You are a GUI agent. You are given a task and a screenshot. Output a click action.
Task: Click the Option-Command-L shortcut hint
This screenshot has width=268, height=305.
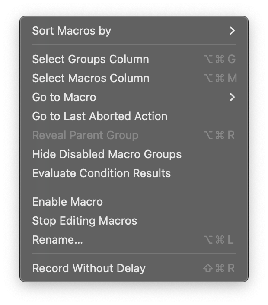tap(218, 240)
